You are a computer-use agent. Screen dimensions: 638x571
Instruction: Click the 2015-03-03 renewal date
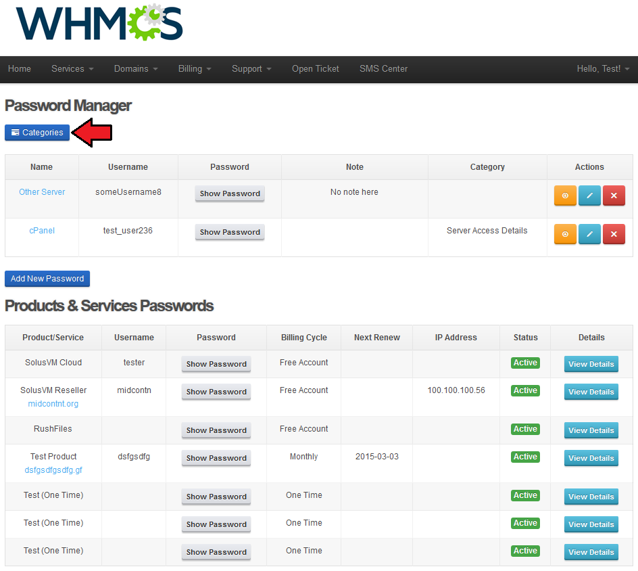click(x=377, y=457)
